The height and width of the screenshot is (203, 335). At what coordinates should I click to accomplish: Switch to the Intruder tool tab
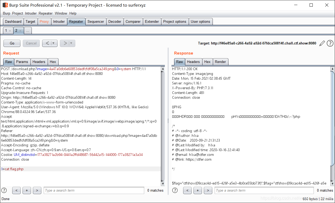pyautogui.click(x=59, y=22)
